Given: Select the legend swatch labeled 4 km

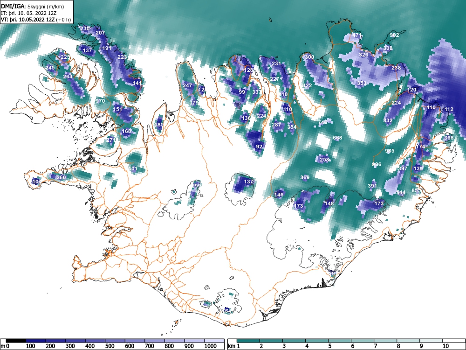Looking at the screenshot, I should [x=317, y=341].
